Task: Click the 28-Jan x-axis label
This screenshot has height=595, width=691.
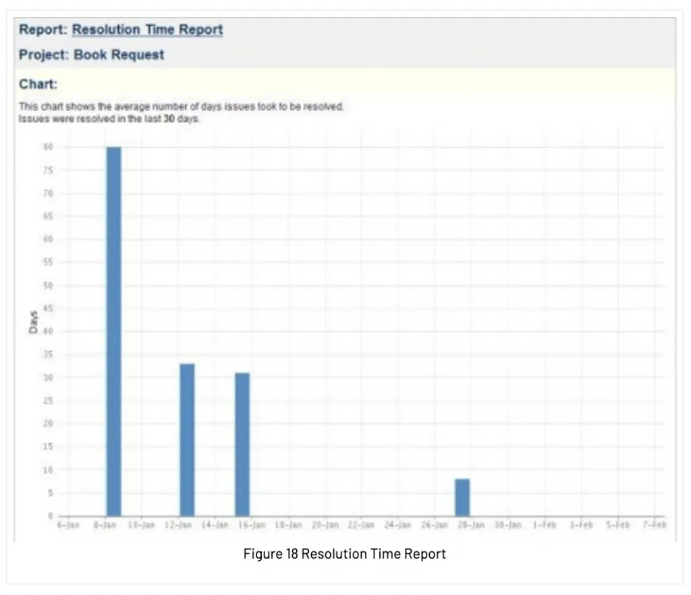Action: tap(471, 525)
